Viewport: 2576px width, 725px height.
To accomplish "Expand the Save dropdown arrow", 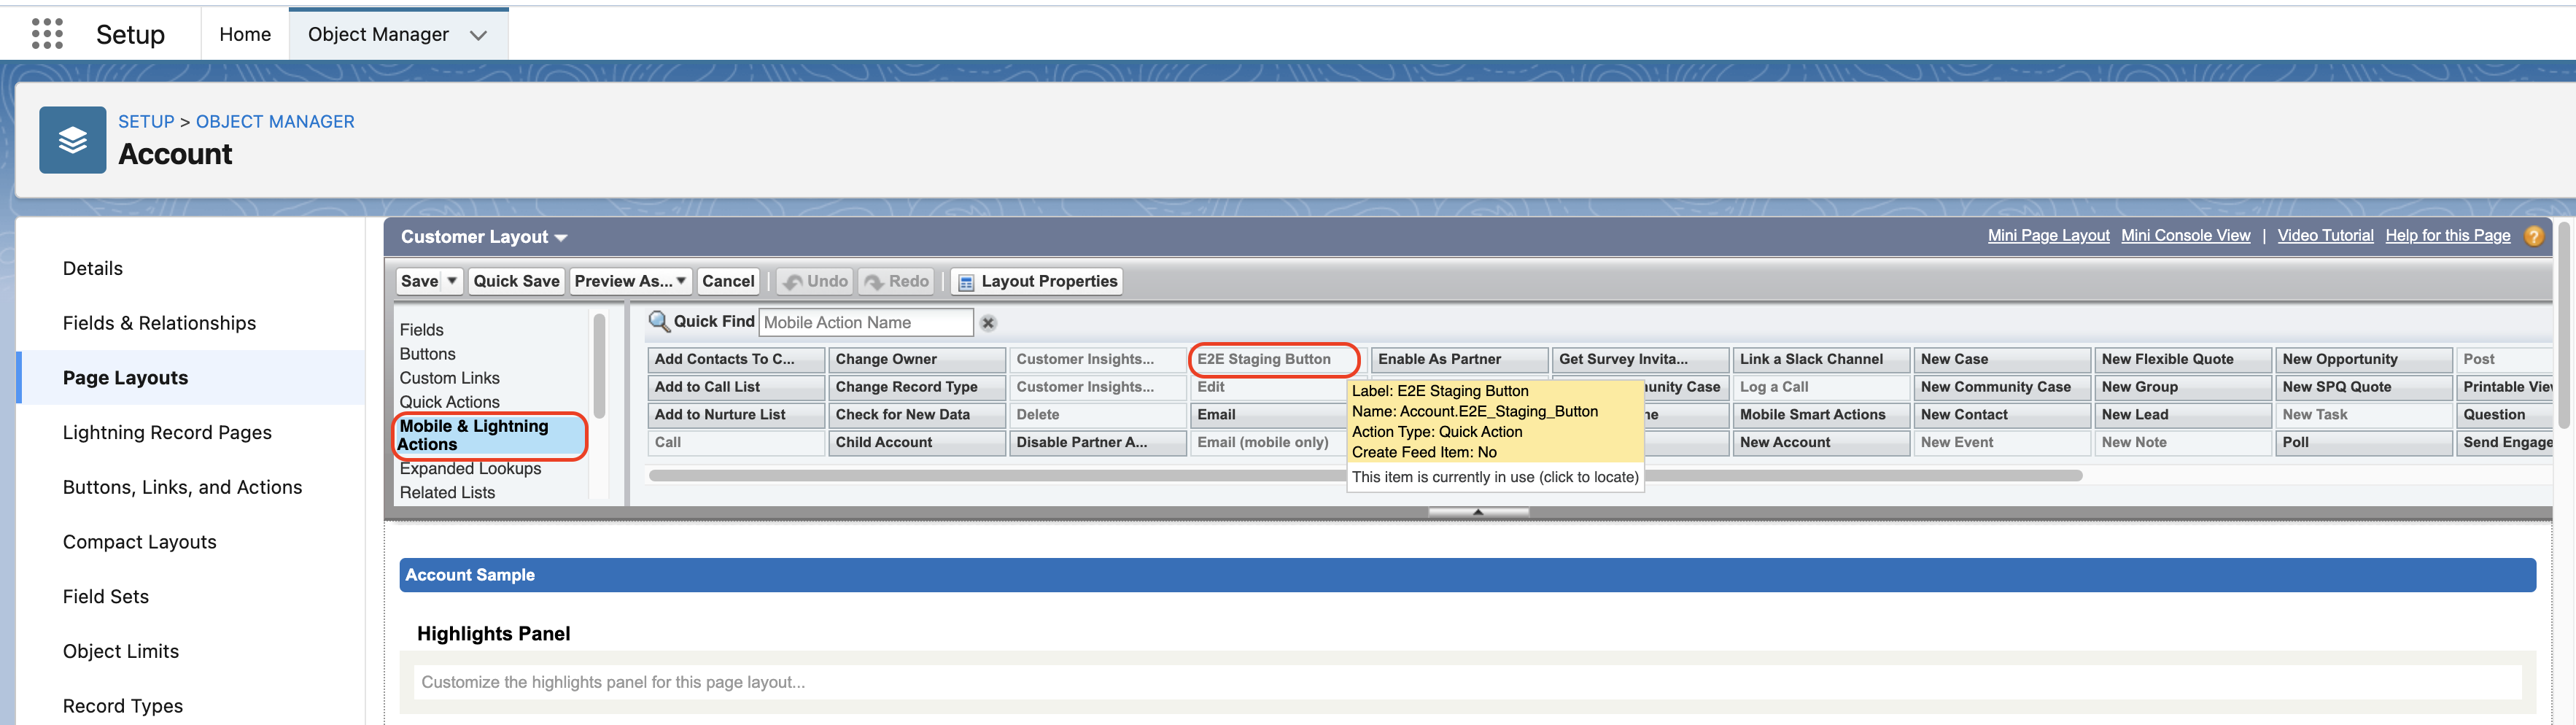I will click(452, 282).
